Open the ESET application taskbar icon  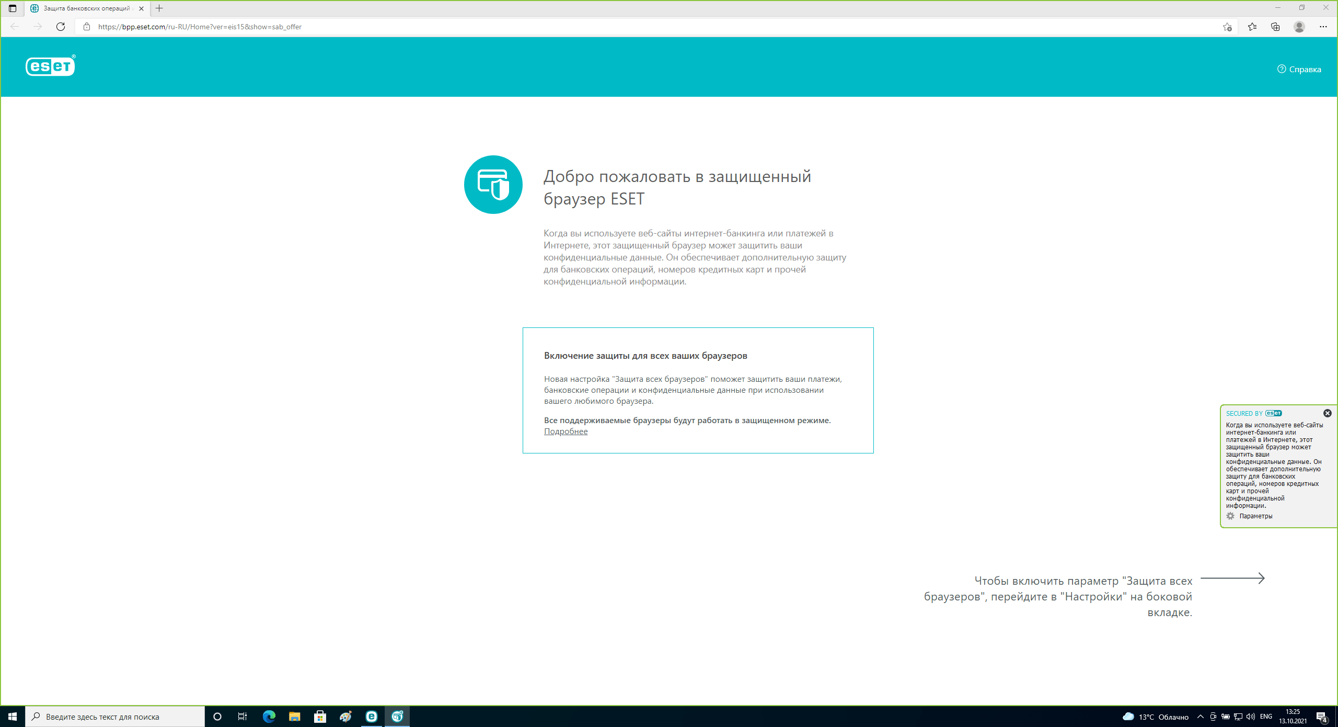(371, 717)
